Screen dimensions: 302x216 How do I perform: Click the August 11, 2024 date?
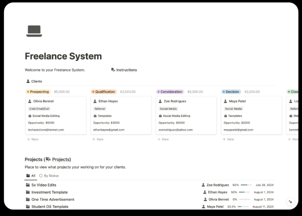point(263,207)
